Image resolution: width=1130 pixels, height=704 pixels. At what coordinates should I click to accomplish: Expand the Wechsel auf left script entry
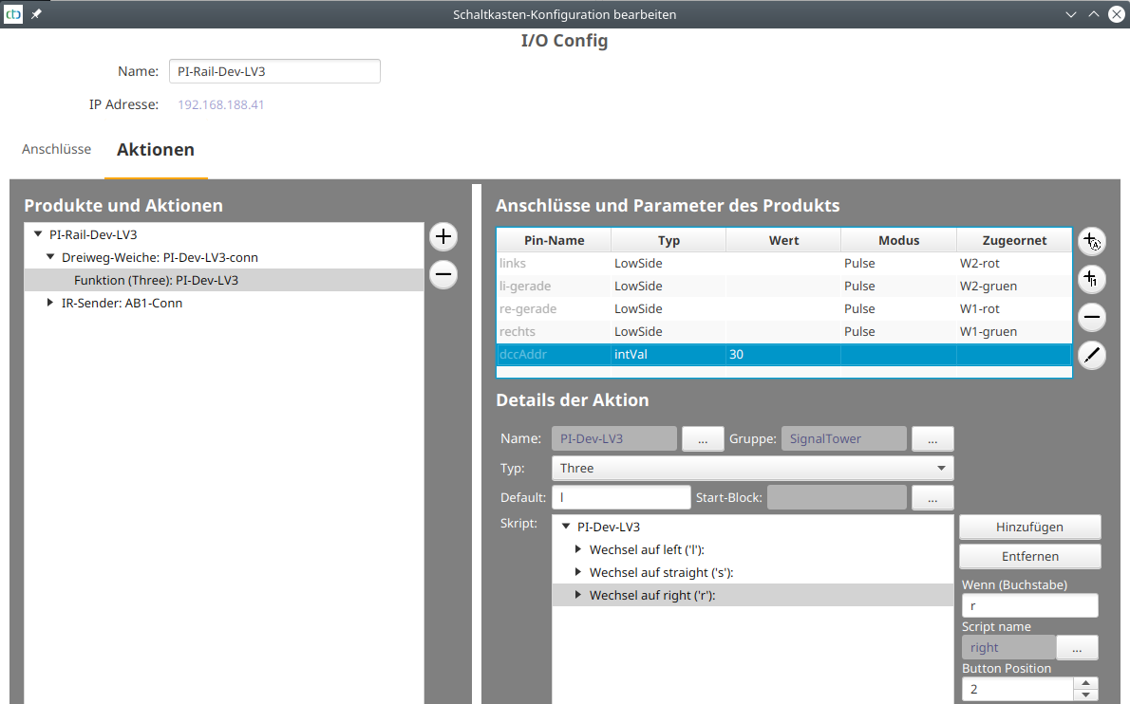tap(578, 549)
